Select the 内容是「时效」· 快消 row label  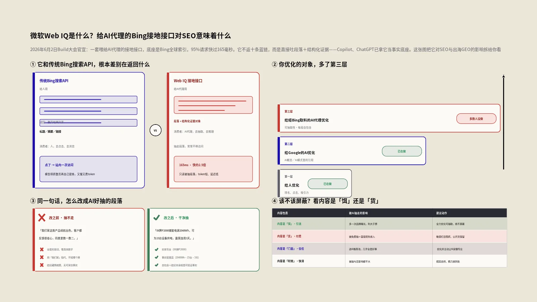pos(291,261)
